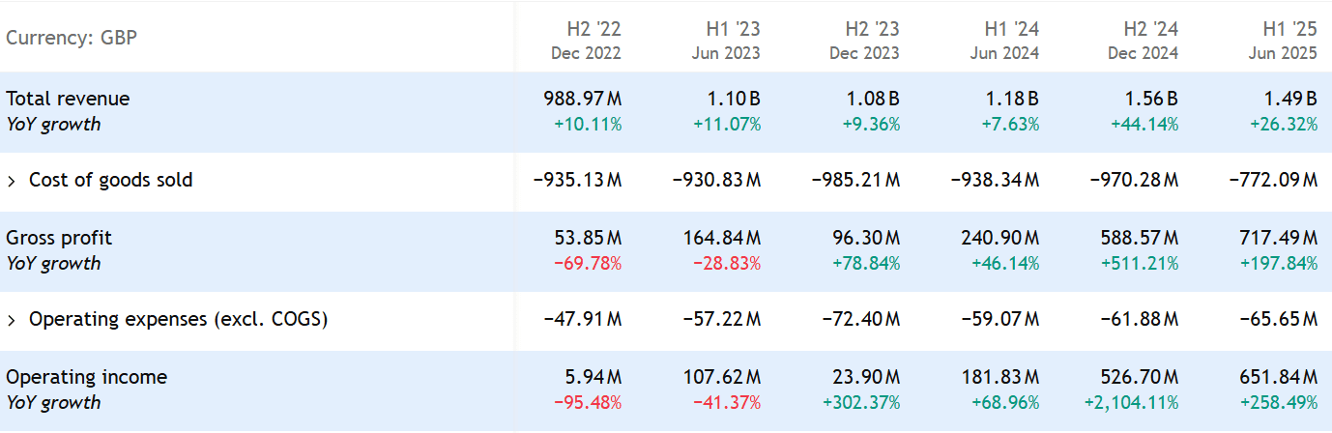Select the H1 '24 column header
Image resolution: width=1332 pixels, height=433 pixels.
1004,41
